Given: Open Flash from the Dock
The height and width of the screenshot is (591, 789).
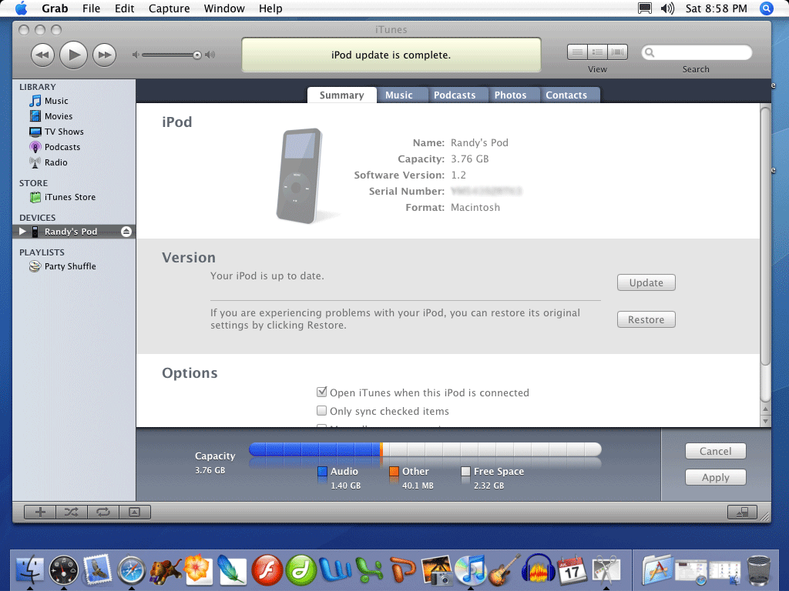Looking at the screenshot, I should (x=267, y=570).
